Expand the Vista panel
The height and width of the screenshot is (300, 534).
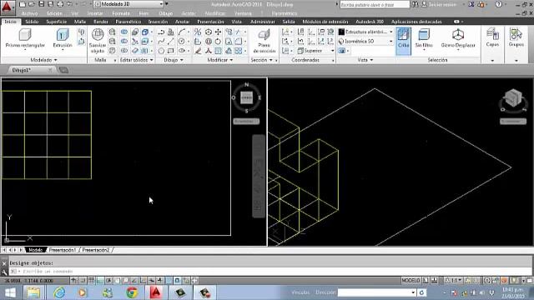[x=365, y=60]
